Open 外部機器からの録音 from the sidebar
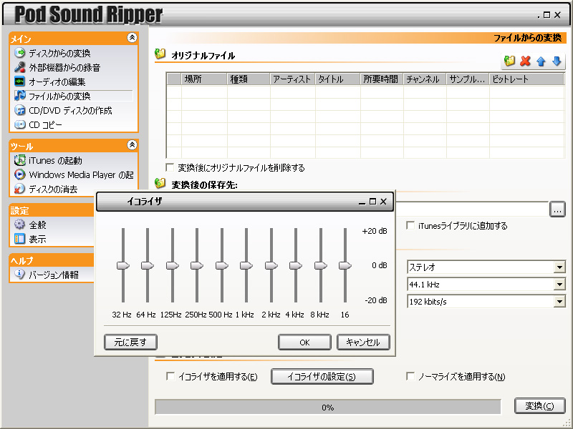This screenshot has width=573, height=429. 64,67
